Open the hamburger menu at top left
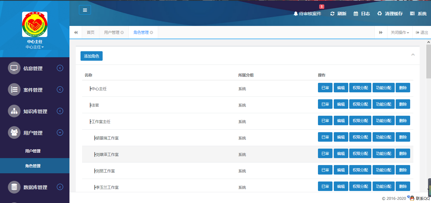This screenshot has height=203, width=431. click(x=85, y=10)
